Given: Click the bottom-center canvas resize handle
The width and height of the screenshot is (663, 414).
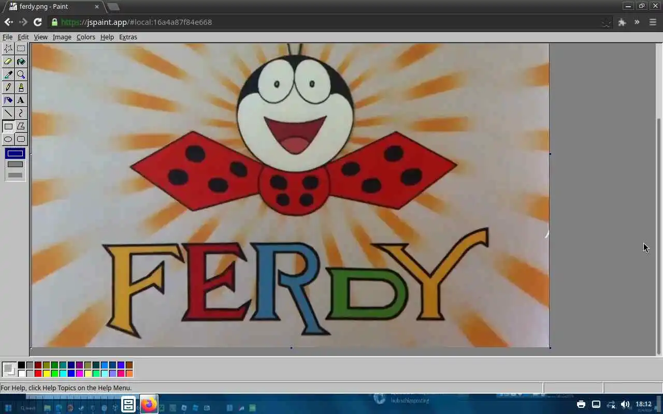Looking at the screenshot, I should point(291,348).
